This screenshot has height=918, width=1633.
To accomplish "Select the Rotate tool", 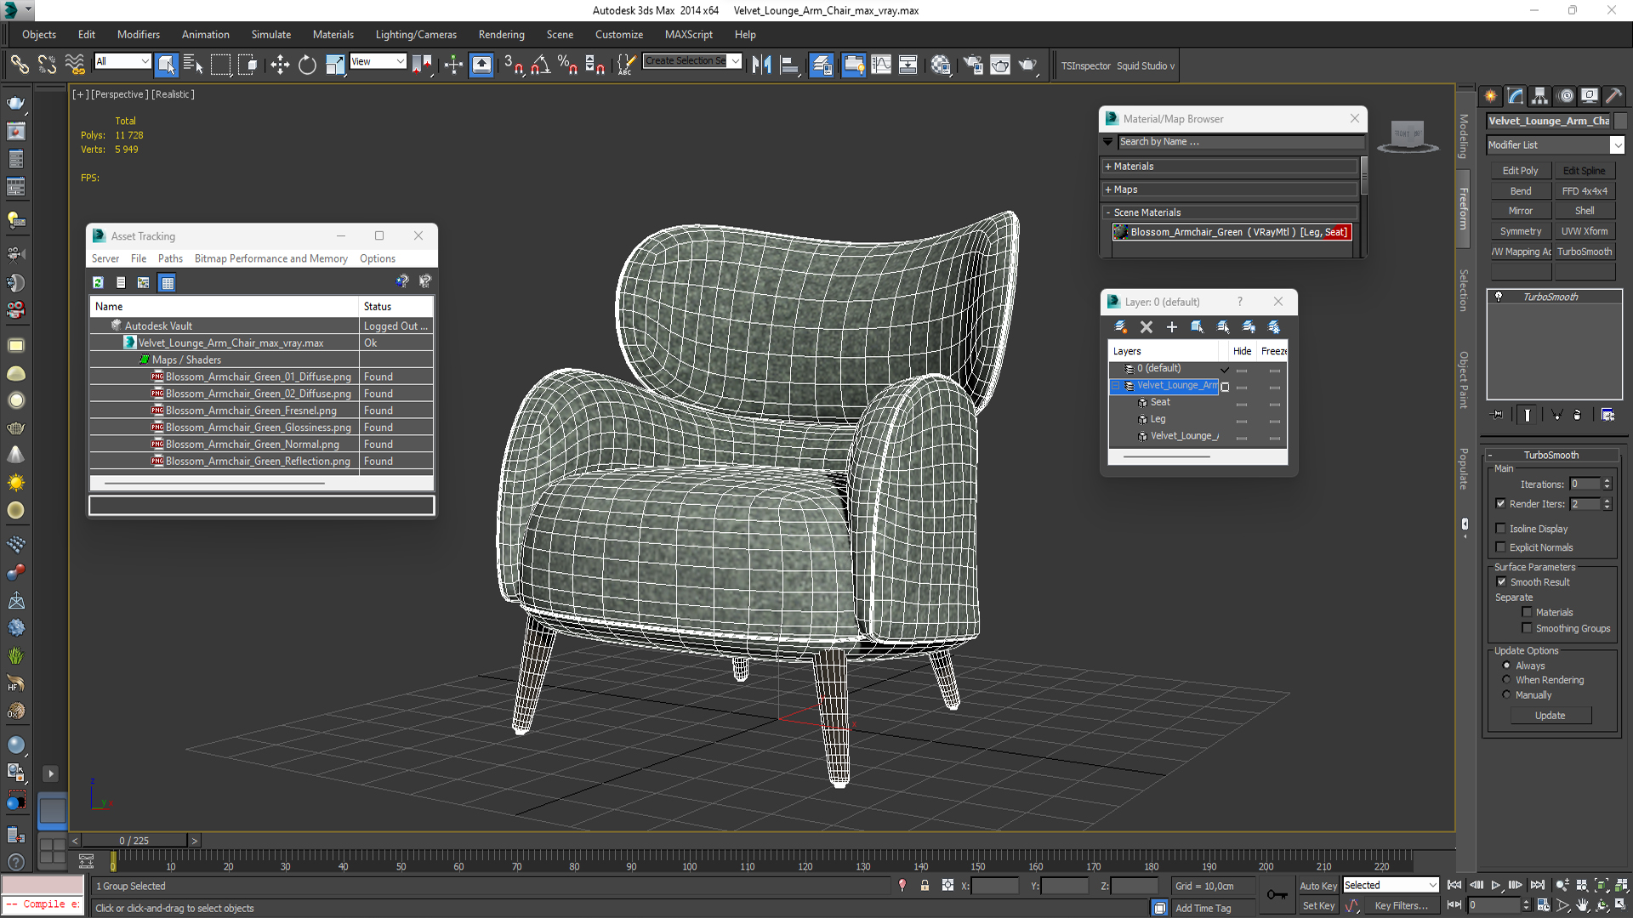I will pos(307,65).
